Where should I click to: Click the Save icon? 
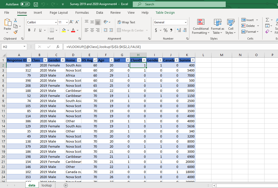[x=35, y=4]
